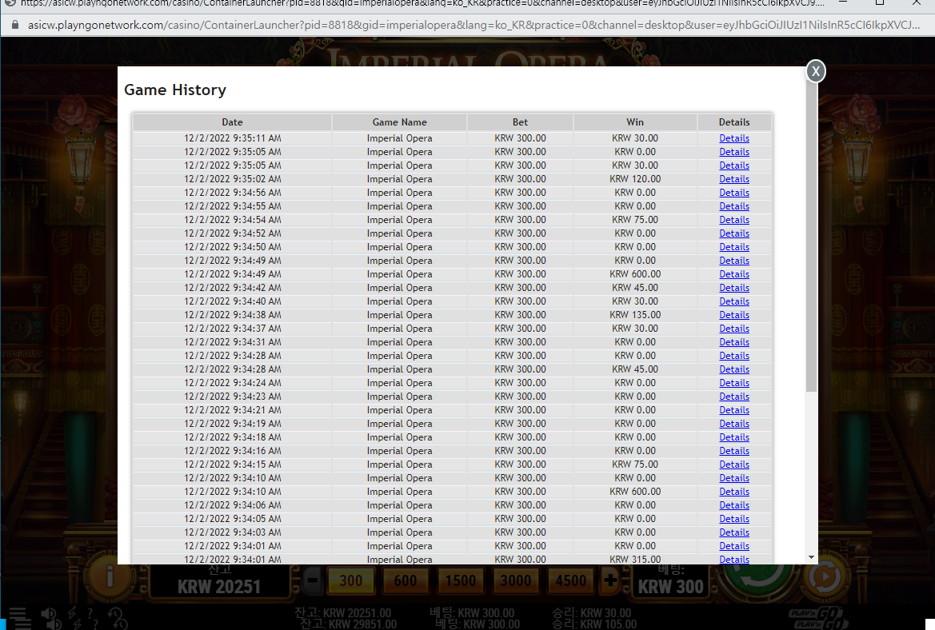935x630 pixels.
Task: Click the date 12/2/2022 9:34:42 AM
Action: (x=233, y=288)
